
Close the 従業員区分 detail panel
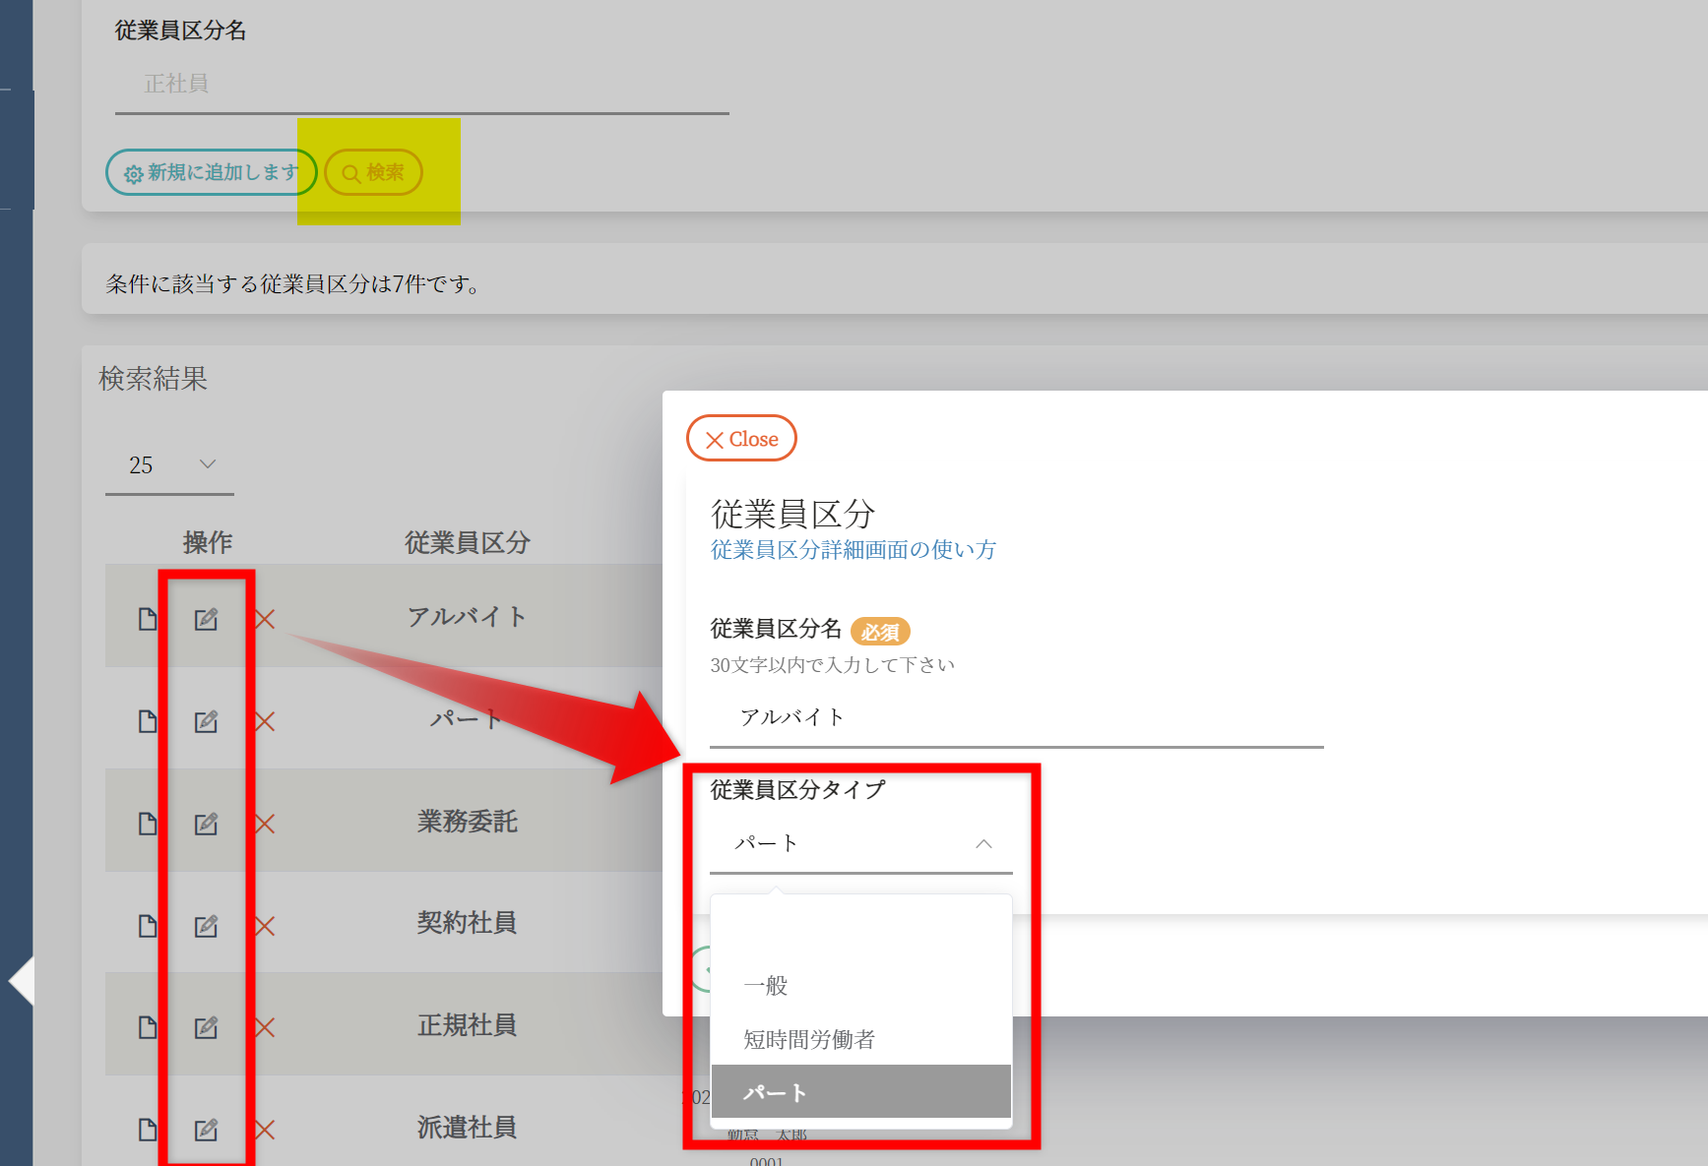click(x=741, y=439)
